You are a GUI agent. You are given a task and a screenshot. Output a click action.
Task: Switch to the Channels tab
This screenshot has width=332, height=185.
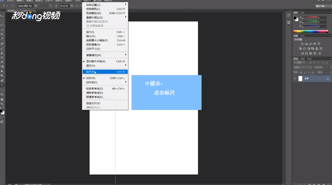[303, 59]
